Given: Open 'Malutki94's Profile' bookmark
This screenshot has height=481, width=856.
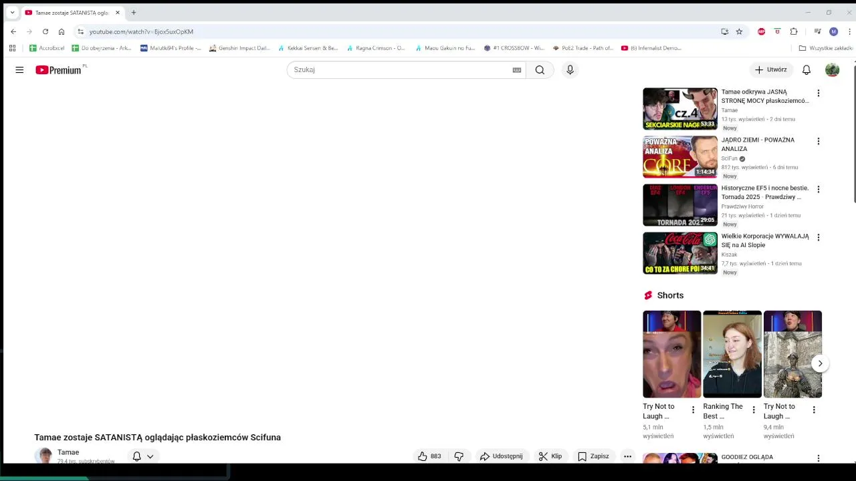Looking at the screenshot, I should 171,48.
